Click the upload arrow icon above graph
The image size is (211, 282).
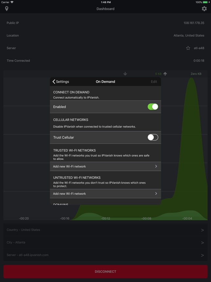coord(165,74)
